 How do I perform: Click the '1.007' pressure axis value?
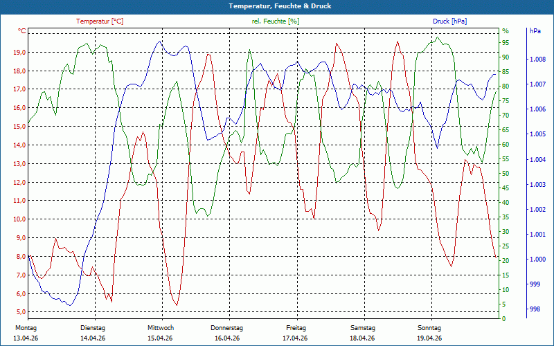point(538,84)
